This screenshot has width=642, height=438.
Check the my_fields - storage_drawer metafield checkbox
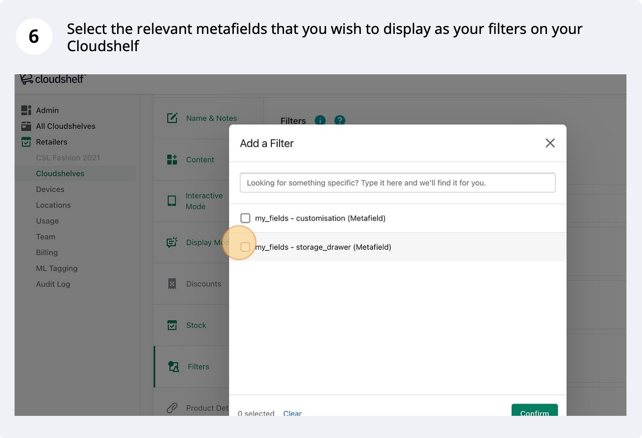pyautogui.click(x=245, y=247)
